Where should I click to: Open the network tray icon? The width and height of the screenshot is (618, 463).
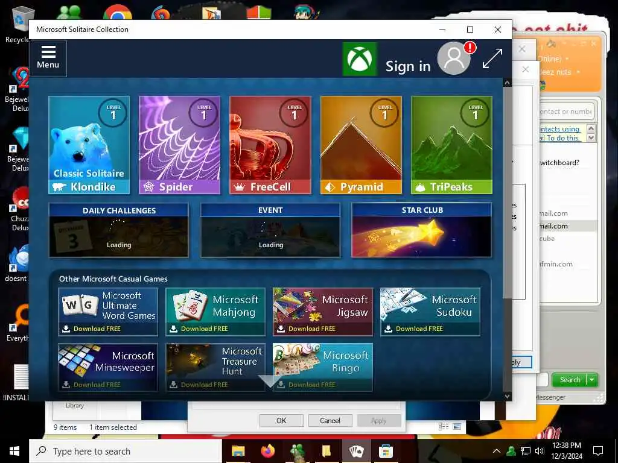point(526,451)
